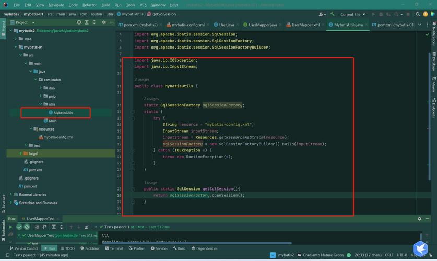Click the green inspection checkmark in editor
Viewport: 437px width, 261px height.
pos(427,34)
